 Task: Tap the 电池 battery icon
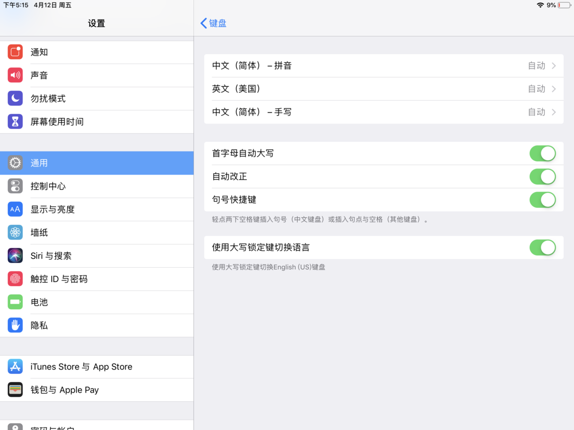click(15, 302)
